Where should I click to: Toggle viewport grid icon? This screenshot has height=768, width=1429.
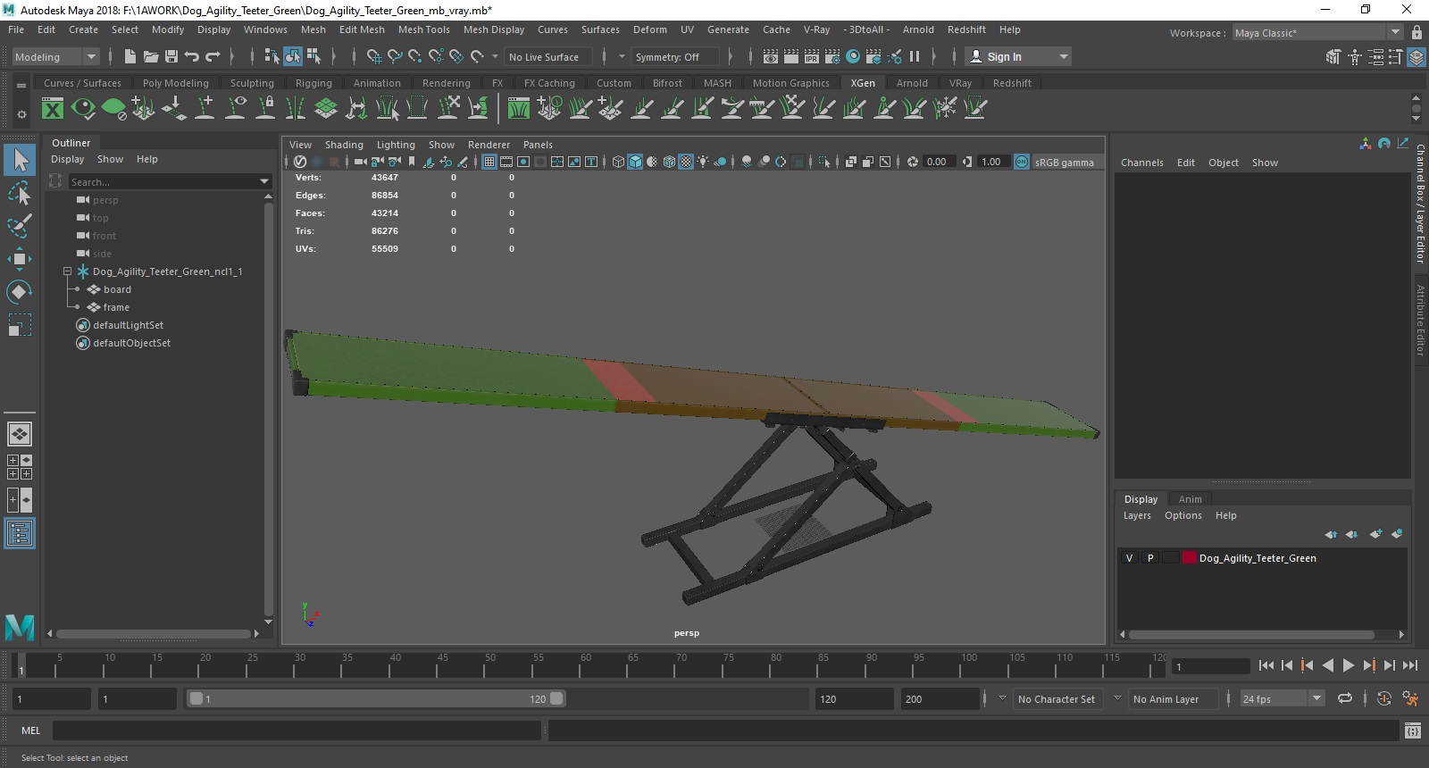pos(489,162)
